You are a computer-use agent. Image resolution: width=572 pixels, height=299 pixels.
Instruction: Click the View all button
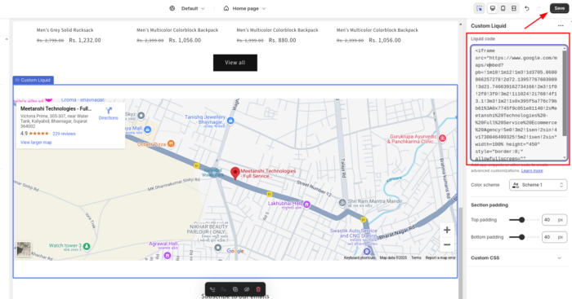[235, 63]
